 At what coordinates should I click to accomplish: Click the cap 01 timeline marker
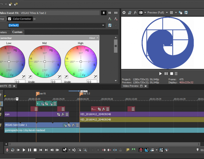click(x=38, y=94)
